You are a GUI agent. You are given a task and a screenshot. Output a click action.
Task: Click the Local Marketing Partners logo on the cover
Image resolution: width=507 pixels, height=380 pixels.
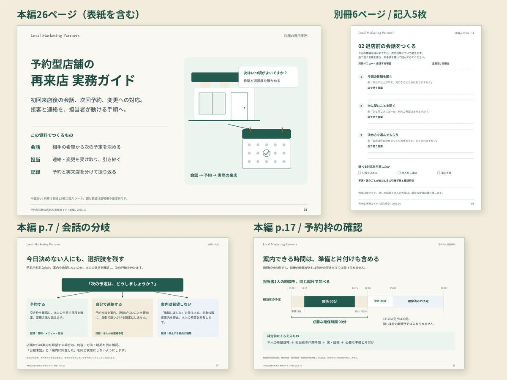(55, 35)
